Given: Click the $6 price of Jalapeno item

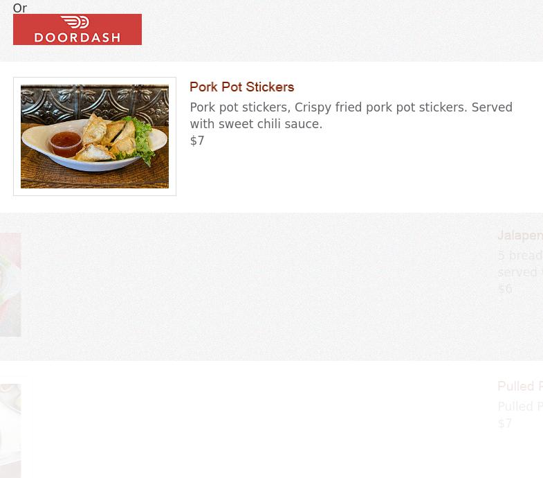Looking at the screenshot, I should tap(505, 289).
